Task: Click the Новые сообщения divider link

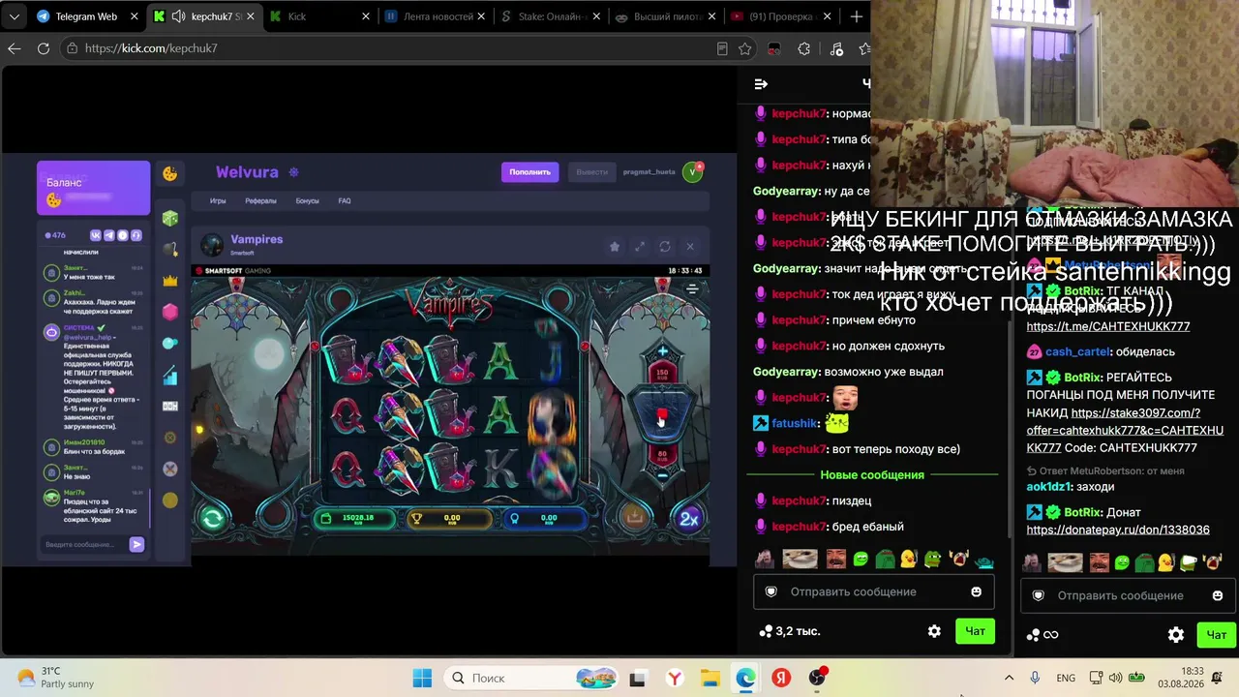Action: point(872,475)
